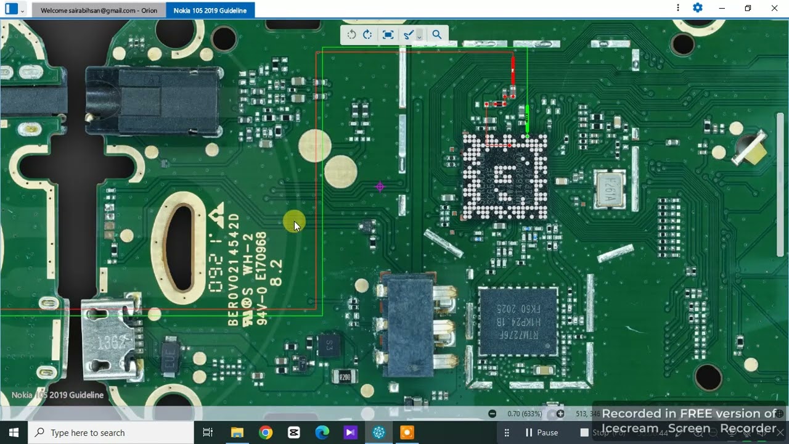Open the three-dot more options menu

678,8
